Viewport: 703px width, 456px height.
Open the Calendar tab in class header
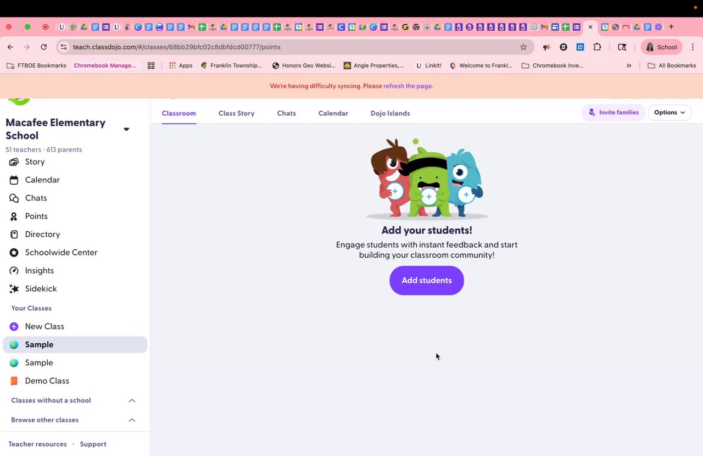[333, 113]
